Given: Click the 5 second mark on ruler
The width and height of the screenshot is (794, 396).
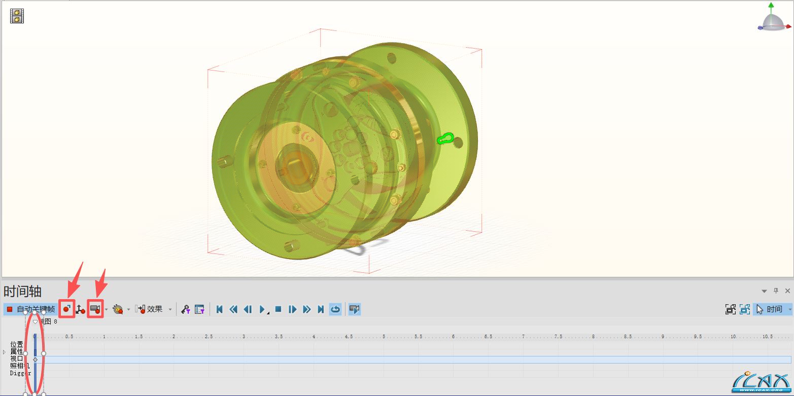Looking at the screenshot, I should click(x=384, y=337).
